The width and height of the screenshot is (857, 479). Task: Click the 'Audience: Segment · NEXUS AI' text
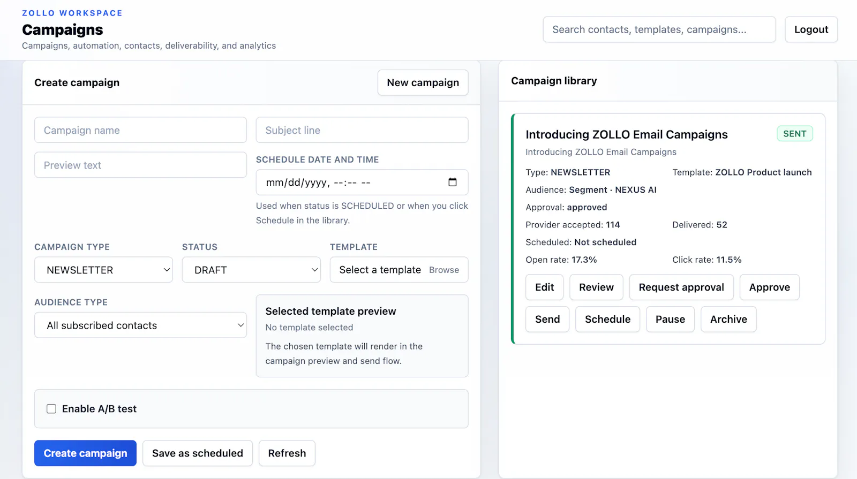tap(591, 190)
